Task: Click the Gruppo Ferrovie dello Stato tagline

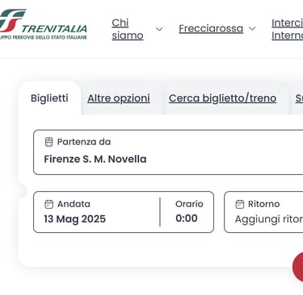Action: tap(44, 37)
